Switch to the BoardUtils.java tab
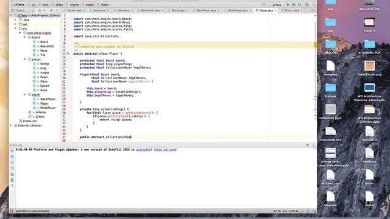 click(x=151, y=10)
